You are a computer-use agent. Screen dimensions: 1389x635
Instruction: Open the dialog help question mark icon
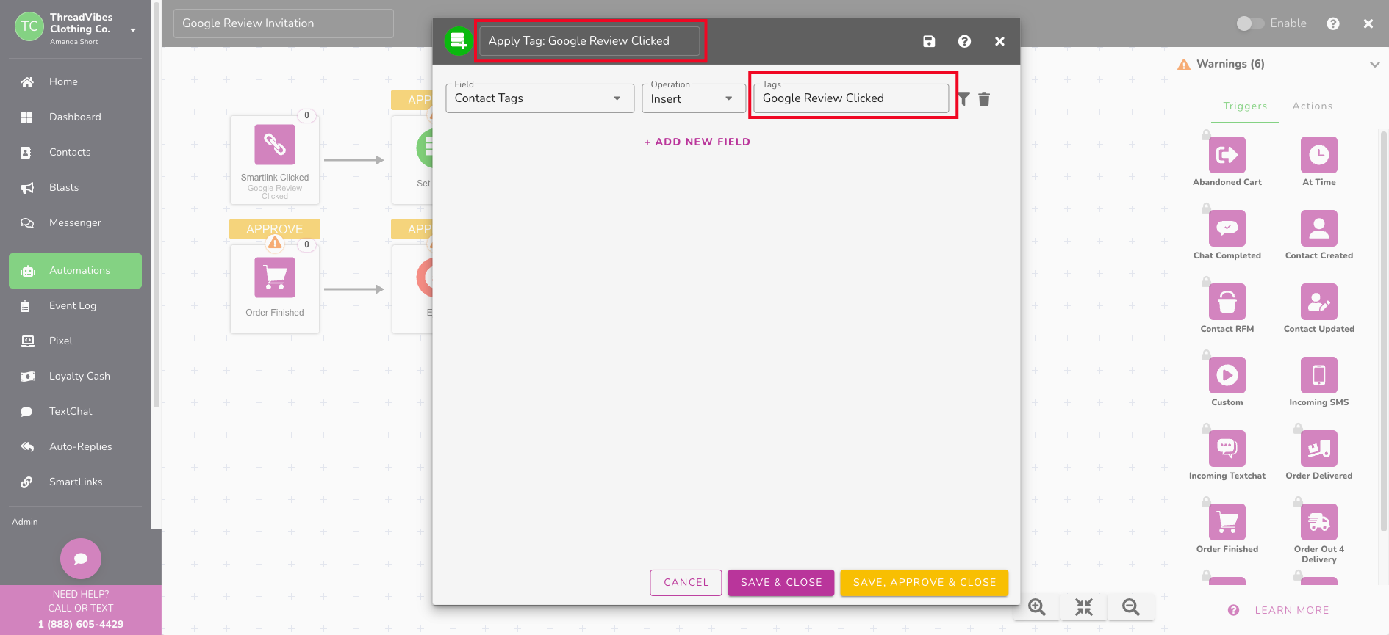(964, 41)
